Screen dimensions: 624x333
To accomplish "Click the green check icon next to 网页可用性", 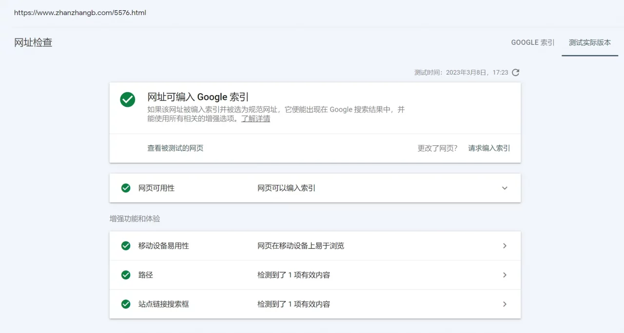I will click(x=126, y=188).
